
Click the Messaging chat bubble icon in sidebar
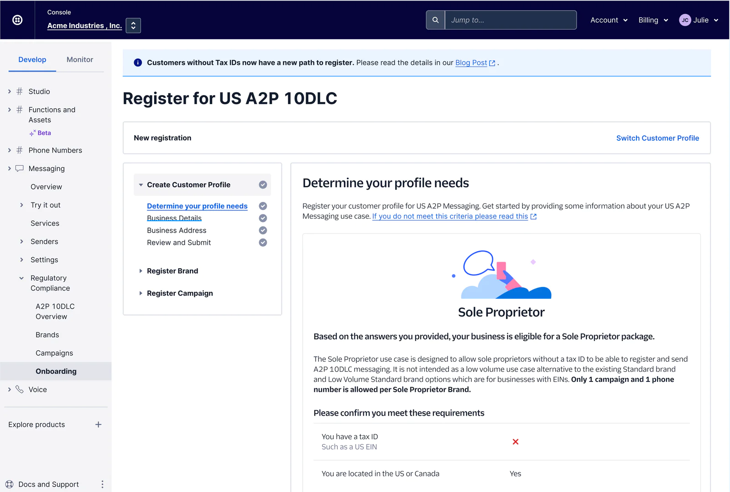pyautogui.click(x=19, y=168)
